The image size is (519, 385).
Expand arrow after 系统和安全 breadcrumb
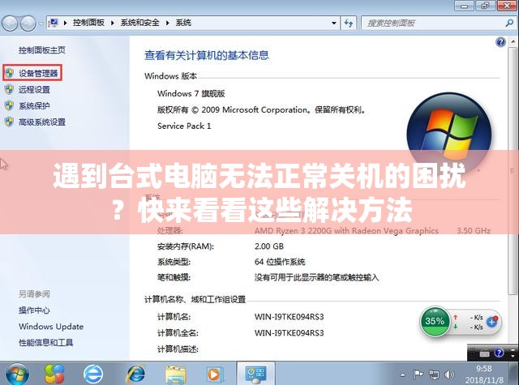168,23
